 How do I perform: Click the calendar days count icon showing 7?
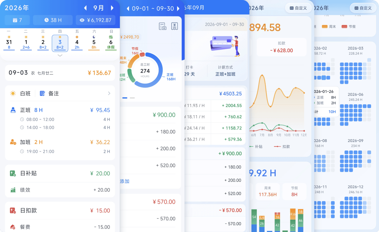tap(15, 20)
